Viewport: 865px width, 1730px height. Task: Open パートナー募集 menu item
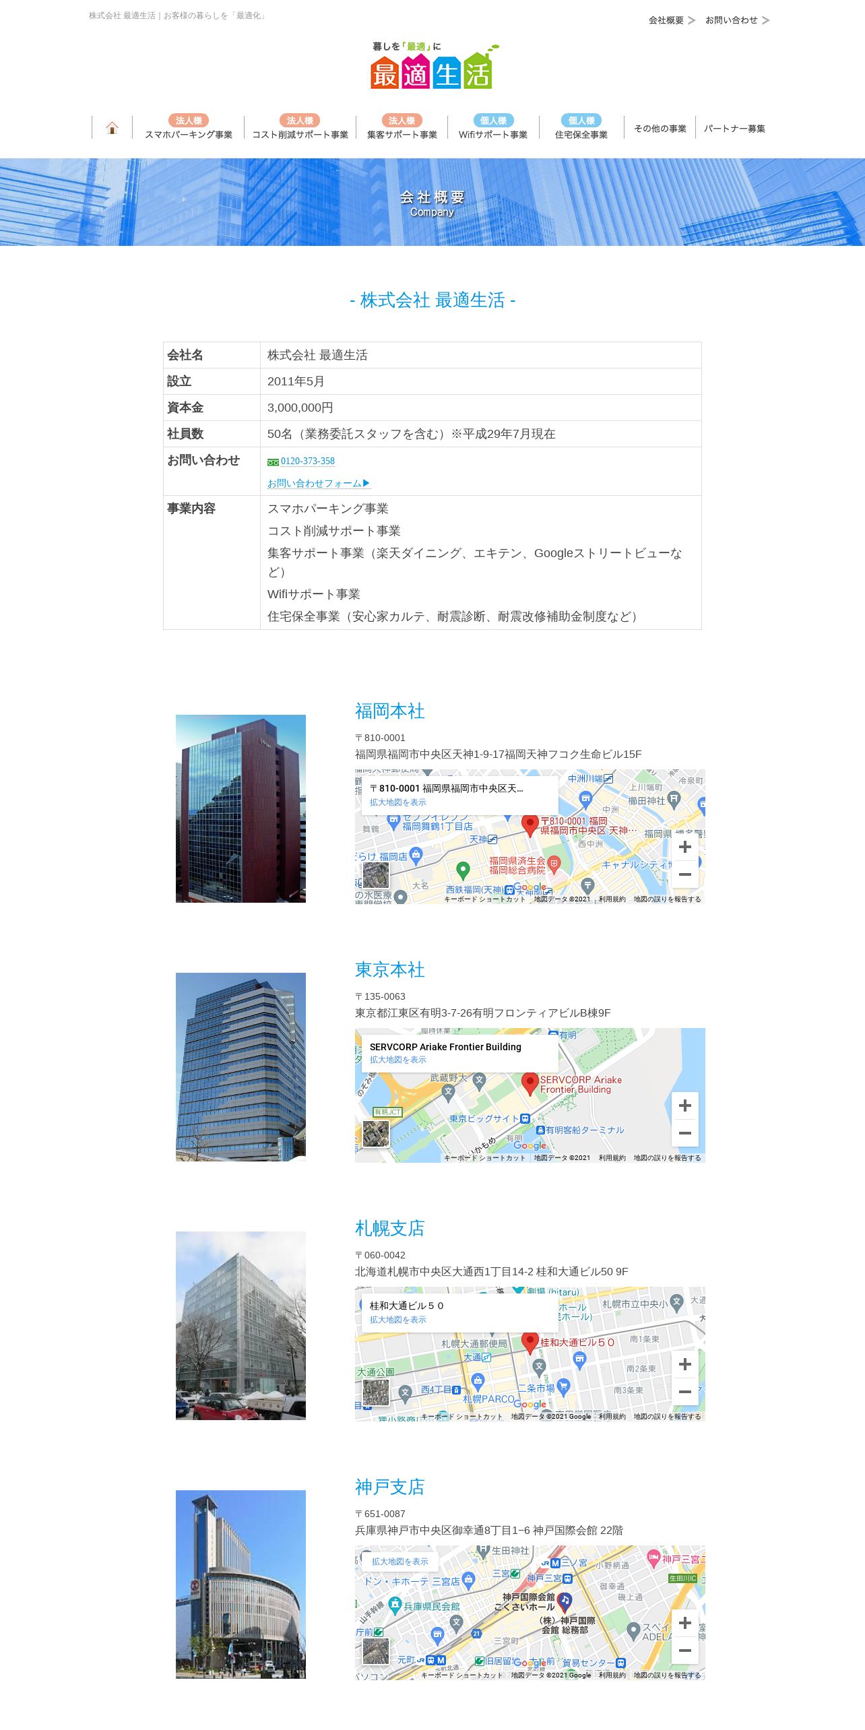pyautogui.click(x=734, y=129)
